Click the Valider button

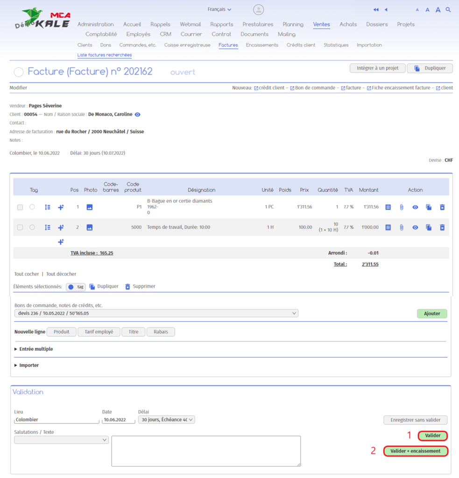432,436
